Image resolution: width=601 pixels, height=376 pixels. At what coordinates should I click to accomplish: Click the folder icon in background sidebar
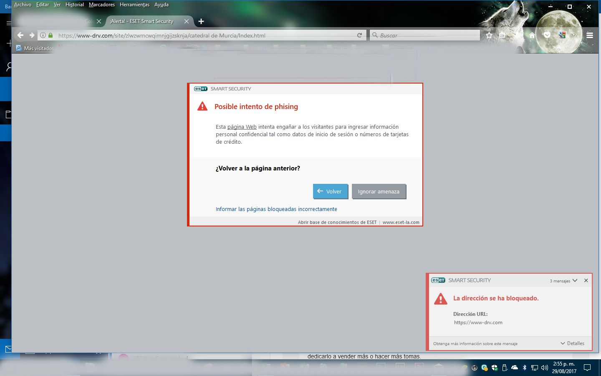click(x=8, y=114)
